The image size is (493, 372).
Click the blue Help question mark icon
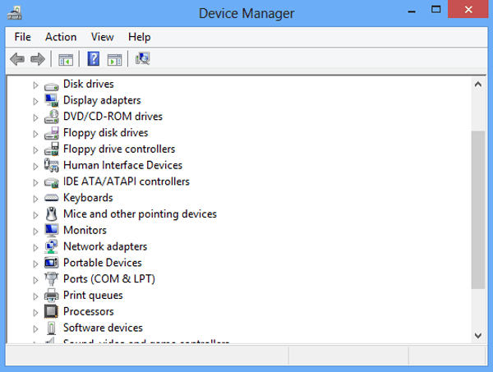tap(94, 59)
